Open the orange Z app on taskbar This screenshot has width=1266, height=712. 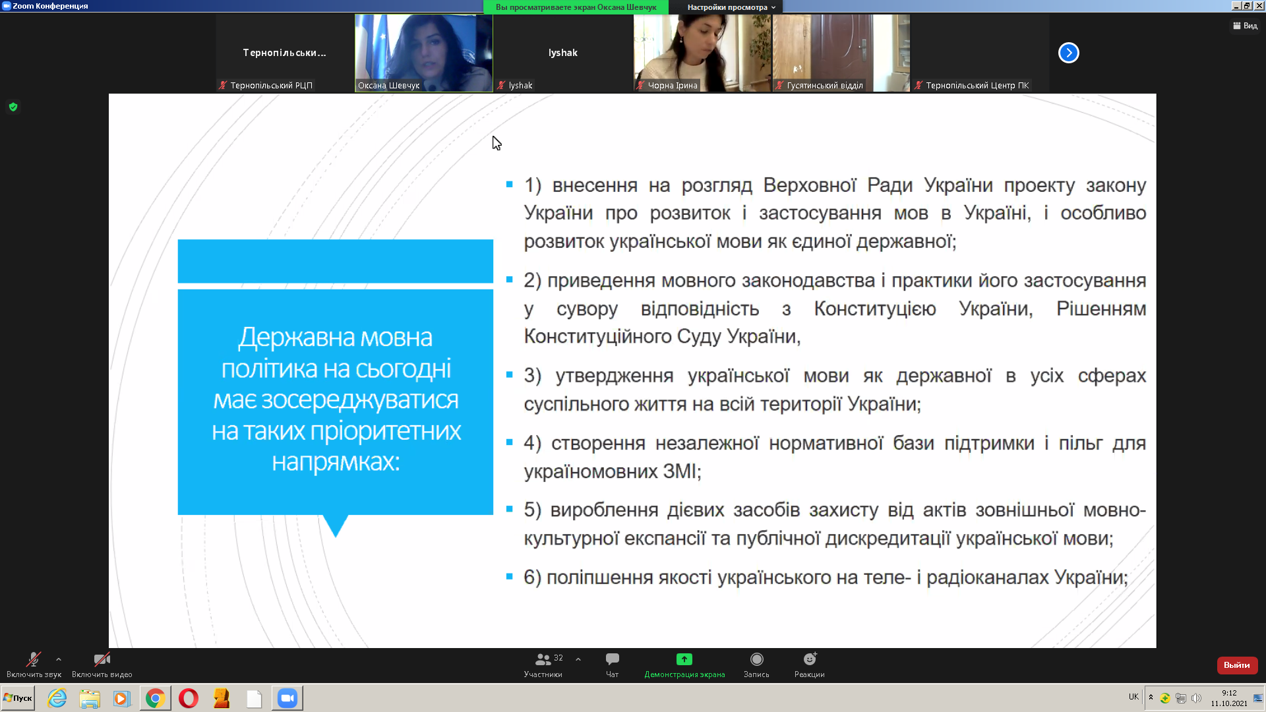point(222,698)
